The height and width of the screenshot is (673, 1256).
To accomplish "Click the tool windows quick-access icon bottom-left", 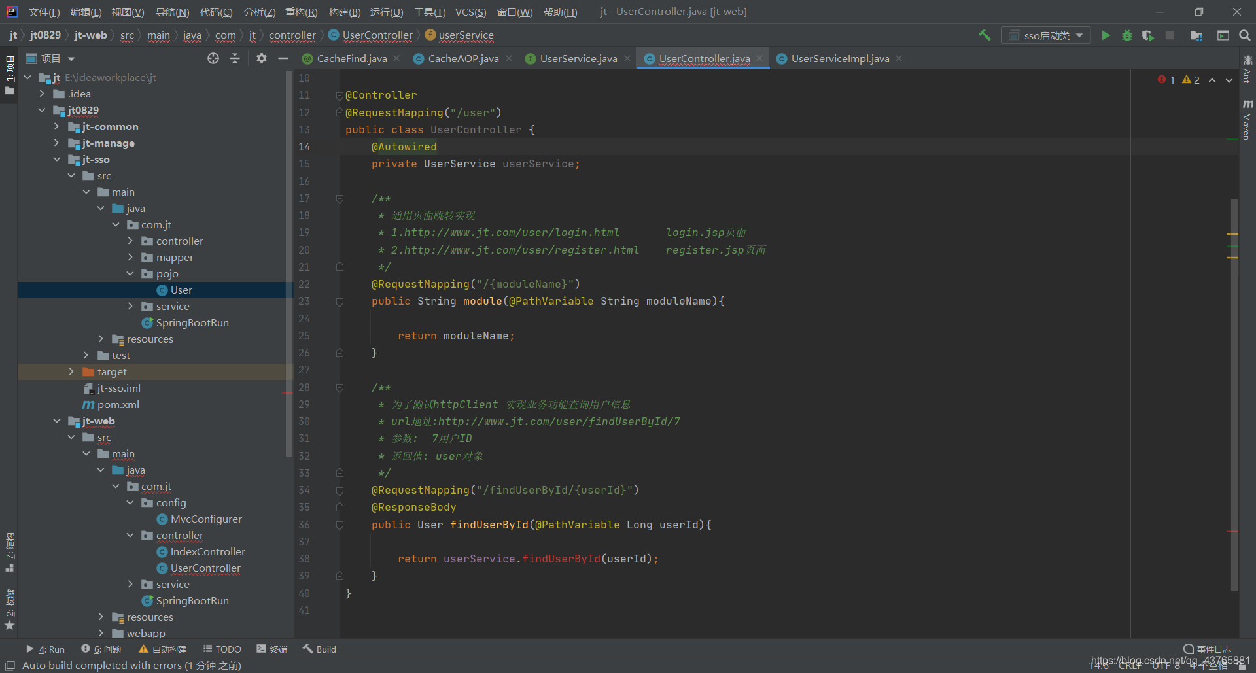I will (10, 665).
